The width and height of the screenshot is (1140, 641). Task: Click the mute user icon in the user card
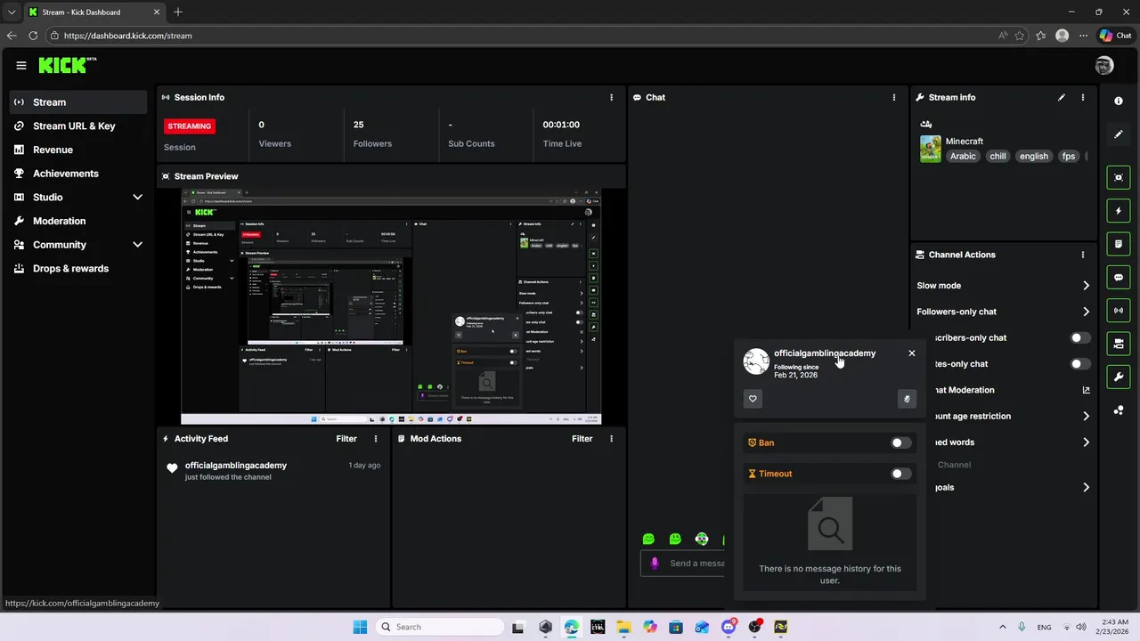coord(907,399)
